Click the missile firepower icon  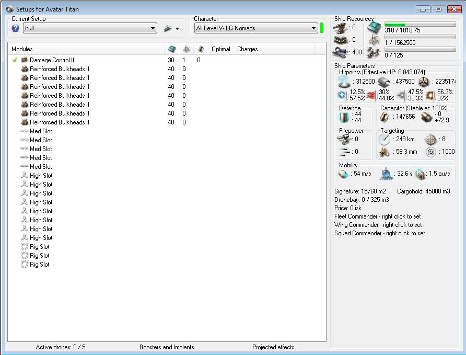pos(344,152)
